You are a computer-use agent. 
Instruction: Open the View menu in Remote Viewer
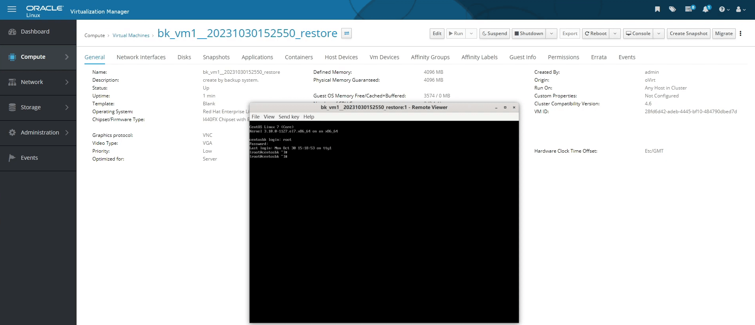[269, 117]
